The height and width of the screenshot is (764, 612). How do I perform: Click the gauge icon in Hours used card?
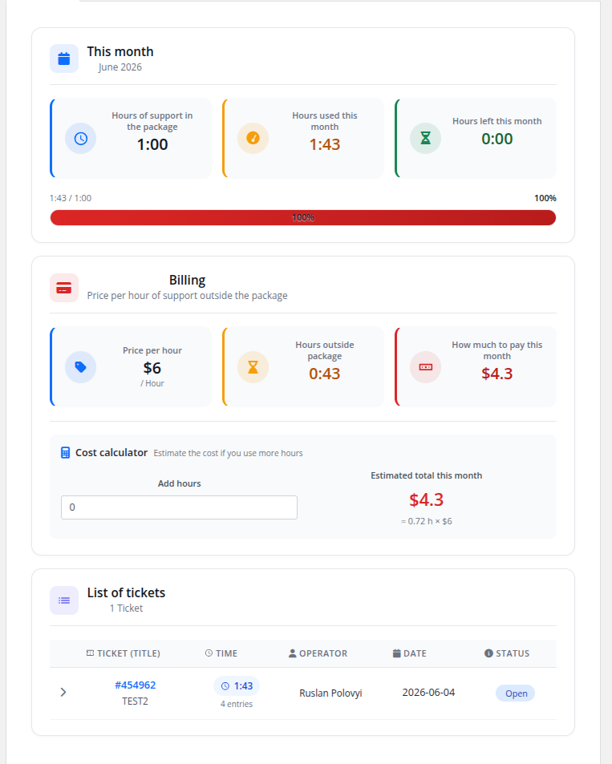[253, 139]
